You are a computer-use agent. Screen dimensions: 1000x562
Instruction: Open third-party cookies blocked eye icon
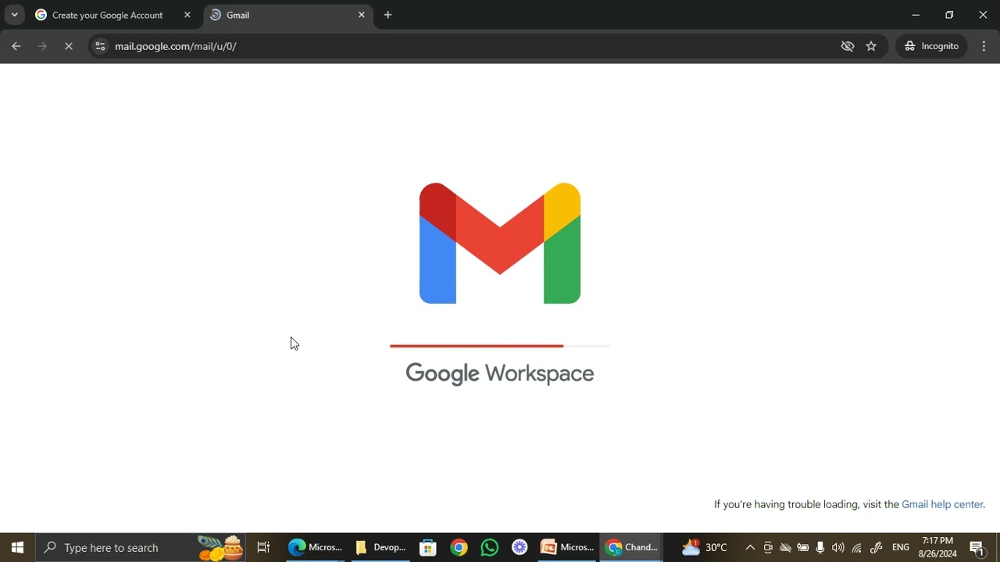pyautogui.click(x=848, y=46)
